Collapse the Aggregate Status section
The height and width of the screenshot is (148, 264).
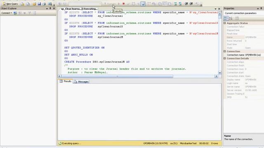(224, 23)
